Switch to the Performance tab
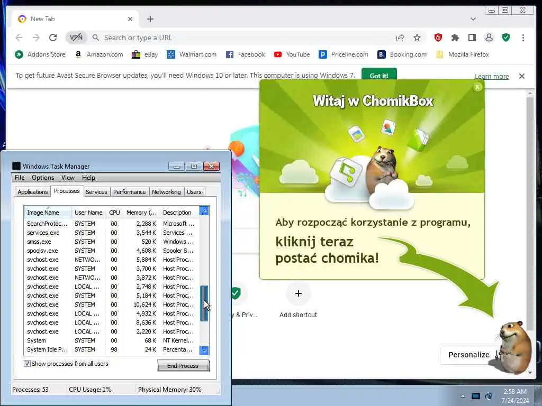Screen dimensions: 542x406 click(x=129, y=192)
